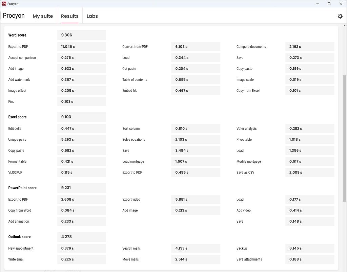The image size is (347, 272).
Task: Maximize the Procyon window
Action: [x=329, y=4]
